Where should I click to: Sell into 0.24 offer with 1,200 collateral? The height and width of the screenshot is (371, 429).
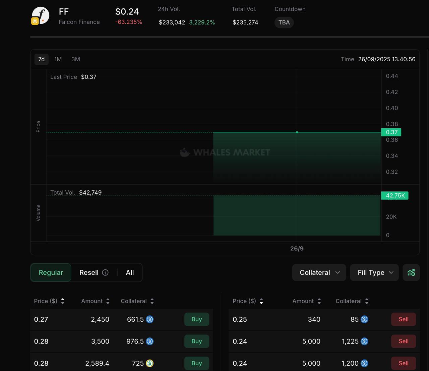pos(404,363)
